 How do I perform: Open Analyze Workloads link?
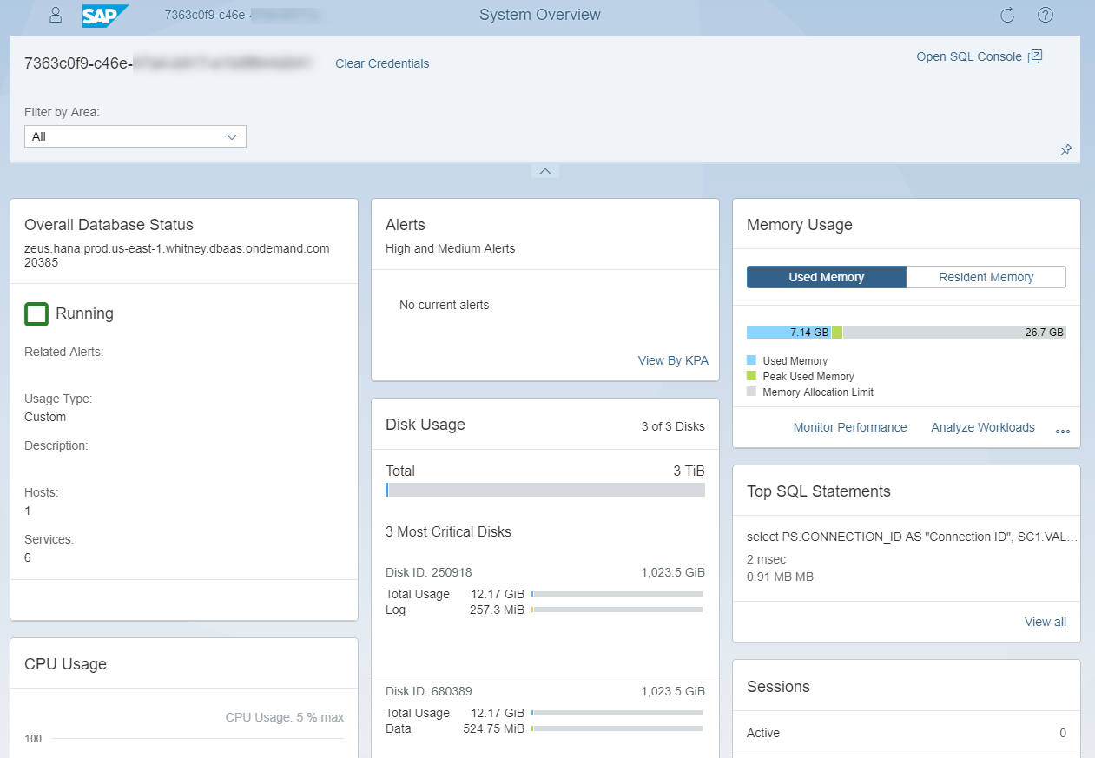[983, 427]
